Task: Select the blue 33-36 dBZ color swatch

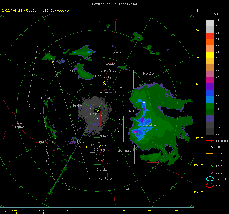Action: tap(210, 93)
